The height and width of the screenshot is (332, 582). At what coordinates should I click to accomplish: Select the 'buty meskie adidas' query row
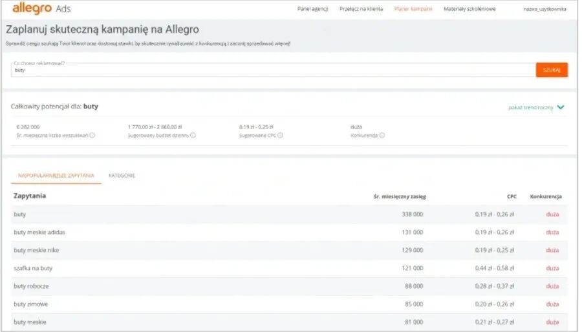tap(39, 232)
